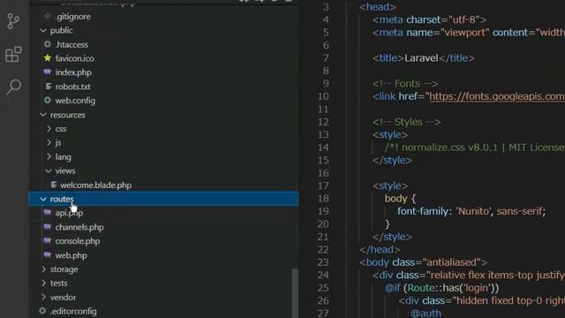Open robots.txt file
The width and height of the screenshot is (565, 318).
72,87
